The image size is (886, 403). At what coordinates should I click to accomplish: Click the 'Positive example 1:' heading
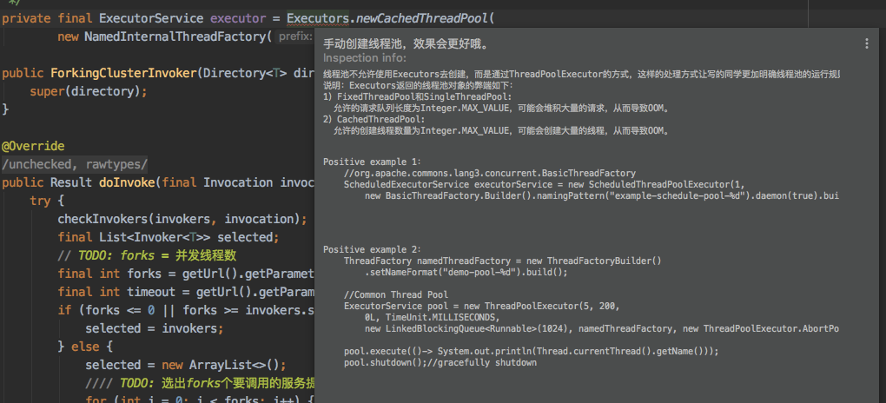(x=372, y=162)
